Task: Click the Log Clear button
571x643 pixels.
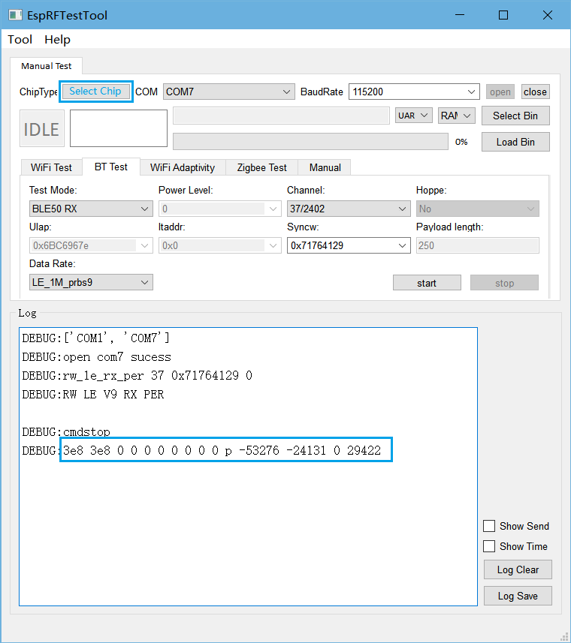Action: (518, 569)
